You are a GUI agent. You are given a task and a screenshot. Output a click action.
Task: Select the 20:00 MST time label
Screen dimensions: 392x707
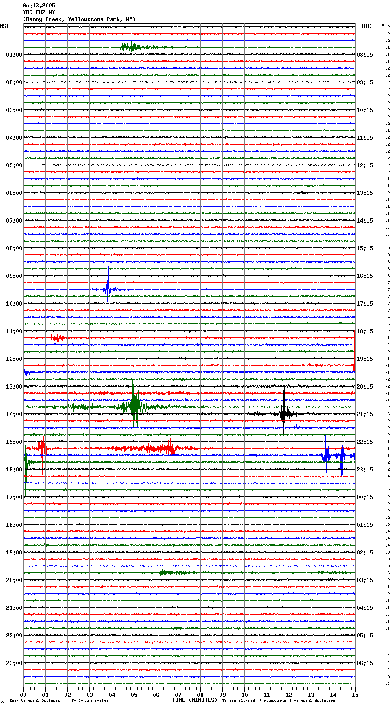(x=14, y=580)
